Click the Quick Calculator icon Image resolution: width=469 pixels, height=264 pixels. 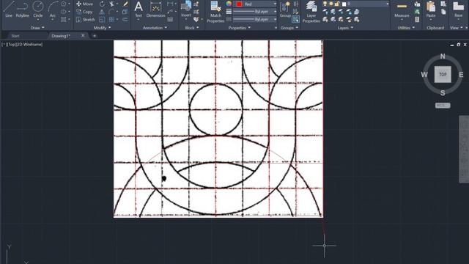click(x=417, y=20)
